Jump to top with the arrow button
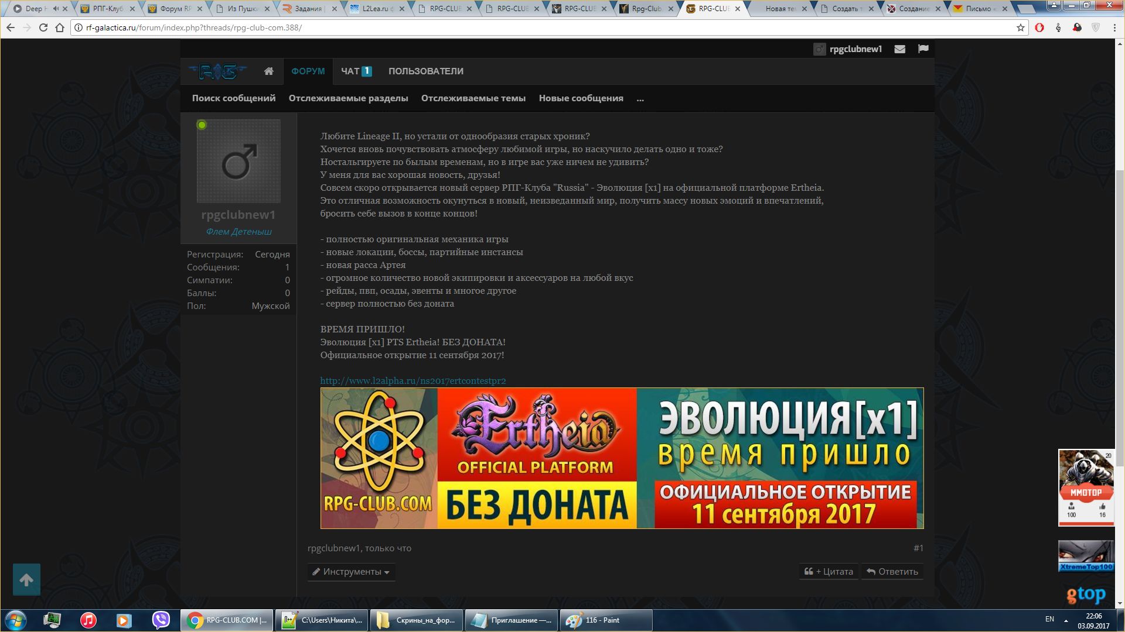 26,579
